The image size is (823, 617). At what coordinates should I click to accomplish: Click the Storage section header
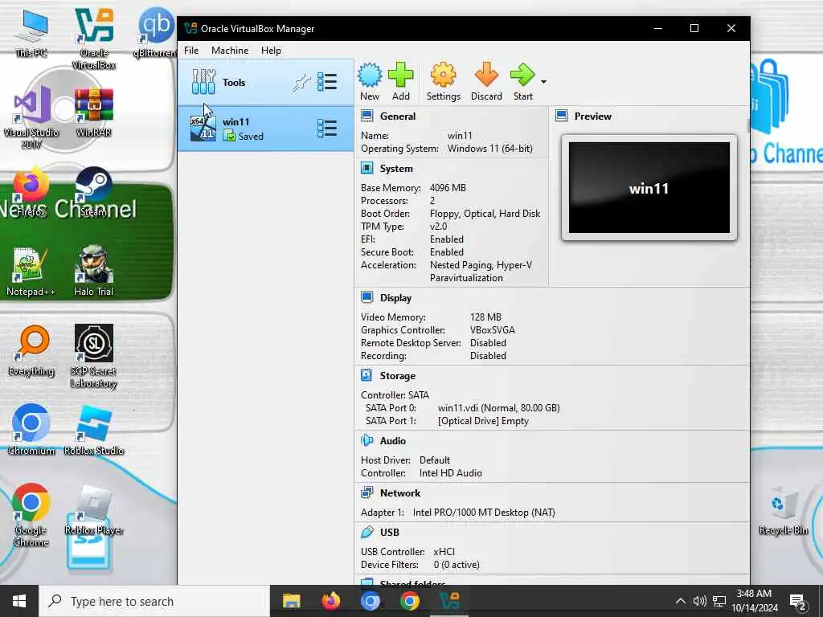[397, 376]
